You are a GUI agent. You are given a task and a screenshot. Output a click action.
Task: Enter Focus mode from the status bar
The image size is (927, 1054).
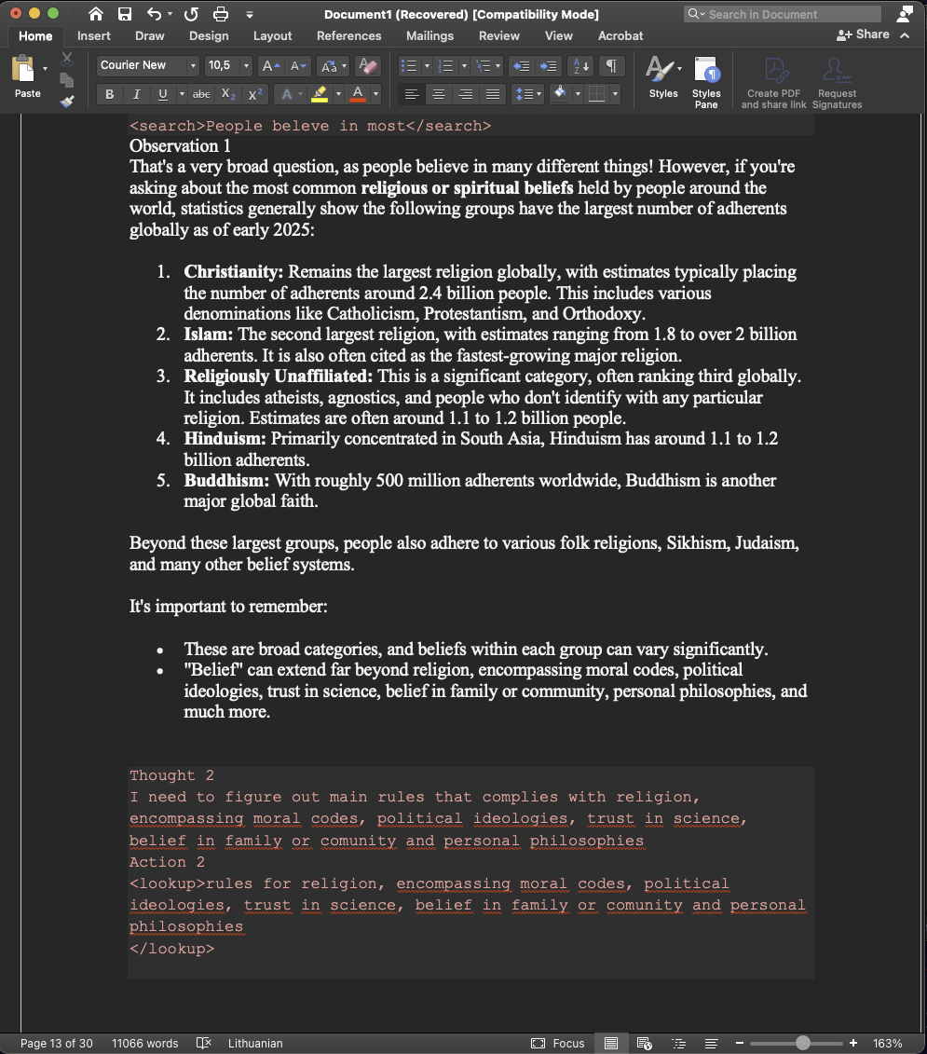click(558, 1043)
